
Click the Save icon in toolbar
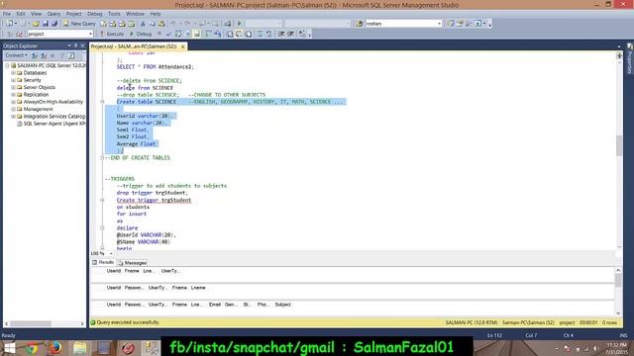point(46,24)
